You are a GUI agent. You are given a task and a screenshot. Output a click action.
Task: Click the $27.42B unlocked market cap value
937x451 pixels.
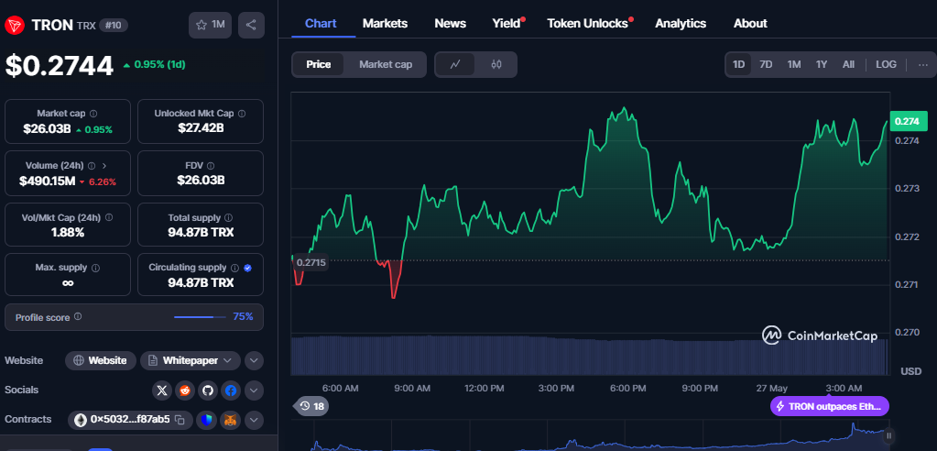tap(201, 127)
